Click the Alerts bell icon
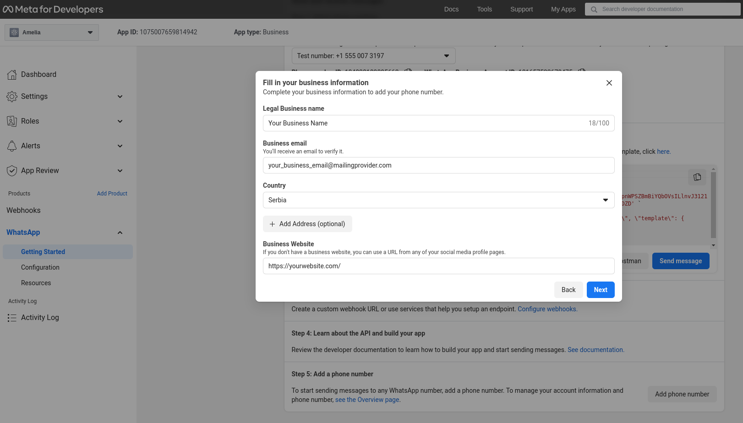 [x=12, y=146]
